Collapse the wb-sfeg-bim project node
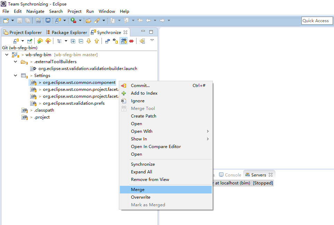The height and width of the screenshot is (225, 334). [x=7, y=55]
